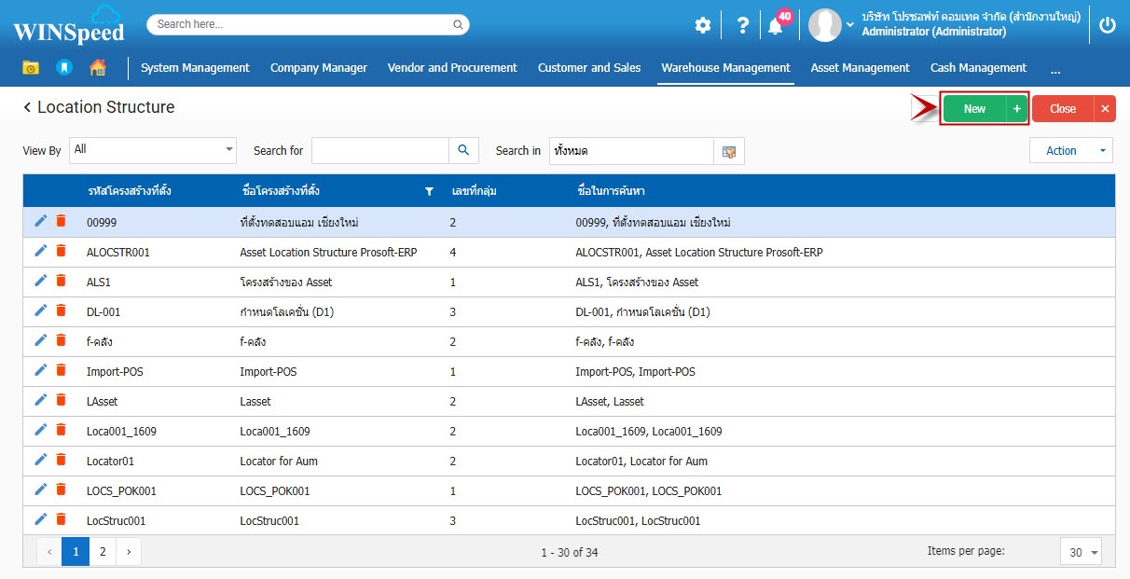
Task: Open the Action dropdown menu
Action: 1071,150
